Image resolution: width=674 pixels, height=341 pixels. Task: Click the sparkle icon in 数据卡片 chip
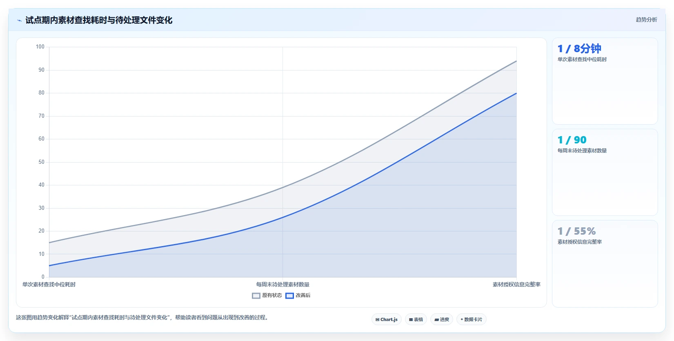(462, 319)
